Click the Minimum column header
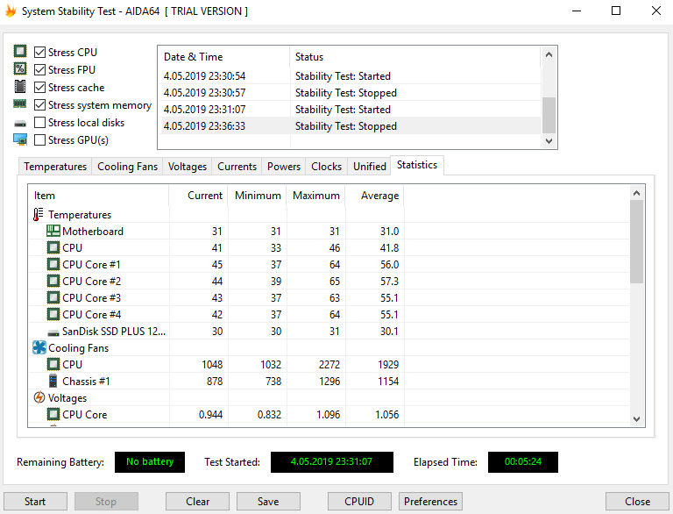Image resolution: width=673 pixels, height=514 pixels. tap(257, 196)
